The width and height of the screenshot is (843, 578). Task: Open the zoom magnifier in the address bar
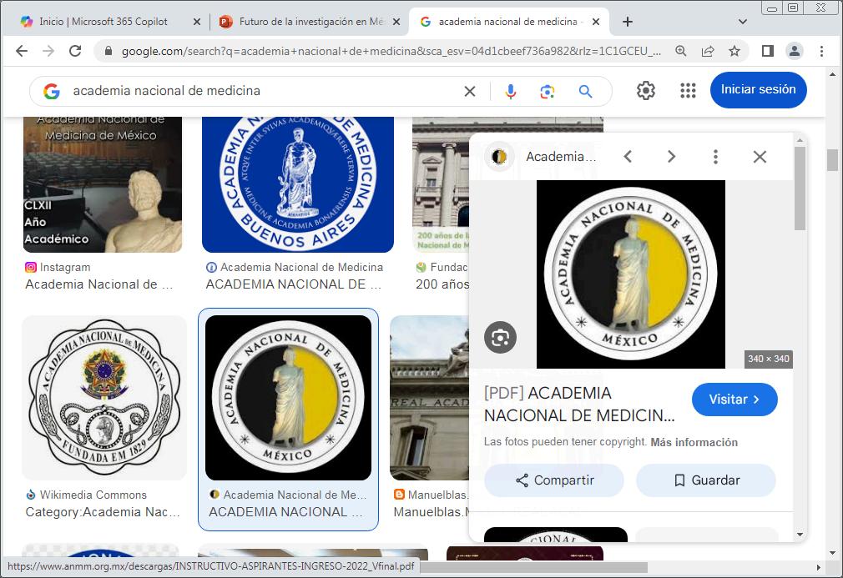tap(680, 51)
